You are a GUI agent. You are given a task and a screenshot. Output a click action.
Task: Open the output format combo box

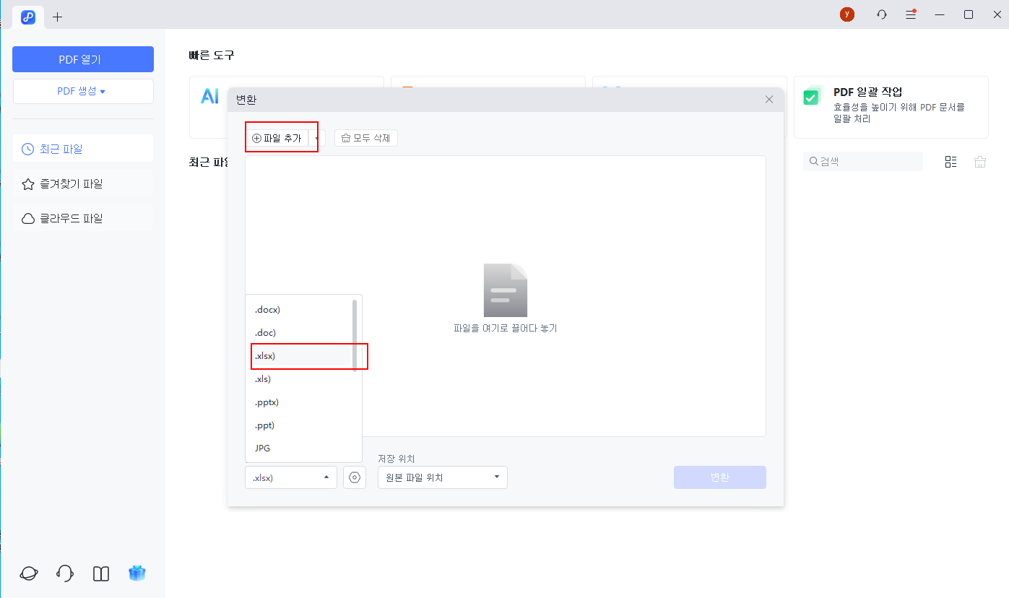coord(291,477)
